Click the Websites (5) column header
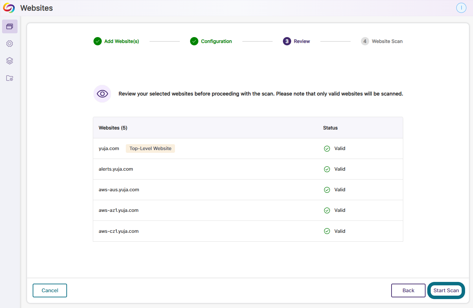The height and width of the screenshot is (308, 473). pos(113,128)
